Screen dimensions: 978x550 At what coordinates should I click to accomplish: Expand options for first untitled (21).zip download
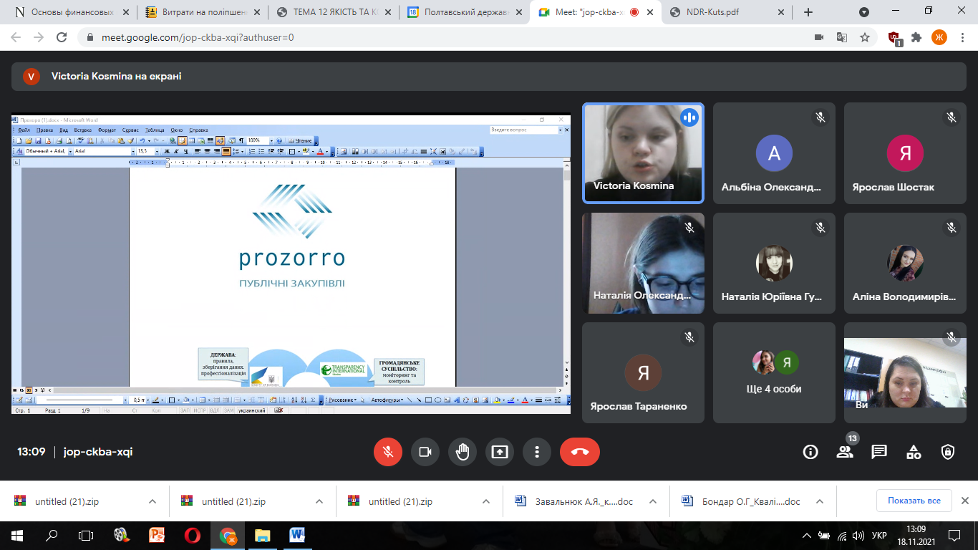(152, 501)
